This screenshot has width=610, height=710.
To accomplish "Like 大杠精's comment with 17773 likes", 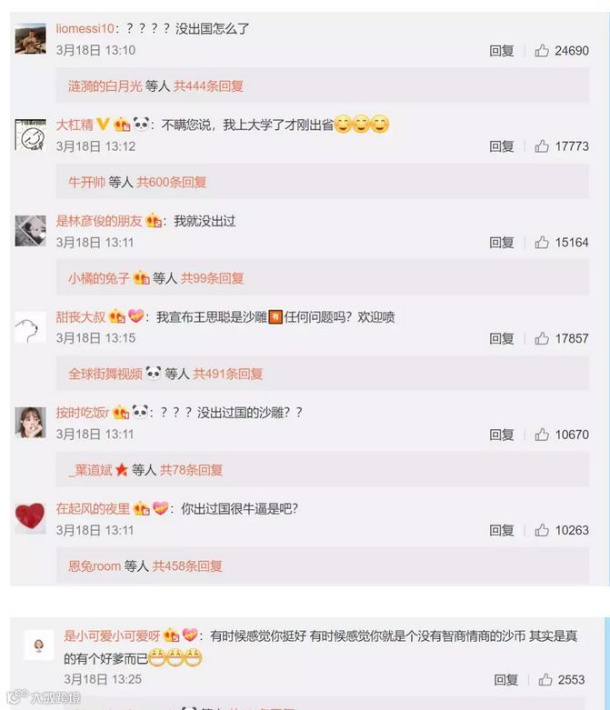I will pos(542,146).
